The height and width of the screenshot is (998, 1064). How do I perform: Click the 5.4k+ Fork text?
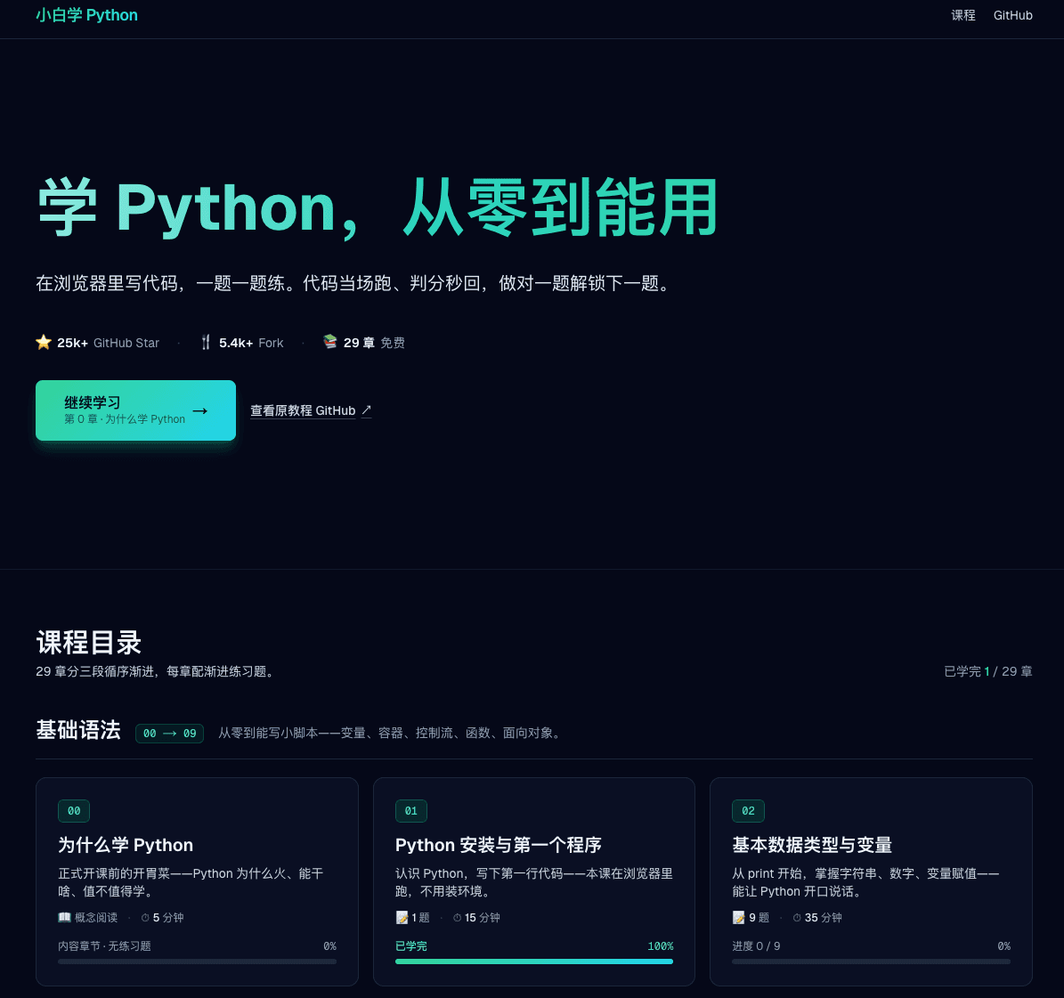coord(251,343)
